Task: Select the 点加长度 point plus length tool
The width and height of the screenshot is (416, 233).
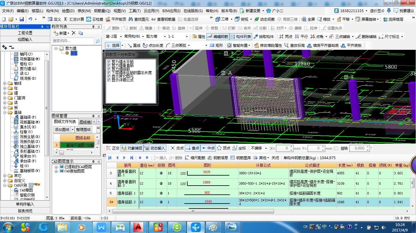Action: [x=153, y=45]
